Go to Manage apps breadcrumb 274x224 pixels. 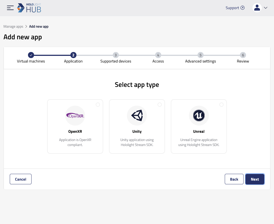(13, 27)
